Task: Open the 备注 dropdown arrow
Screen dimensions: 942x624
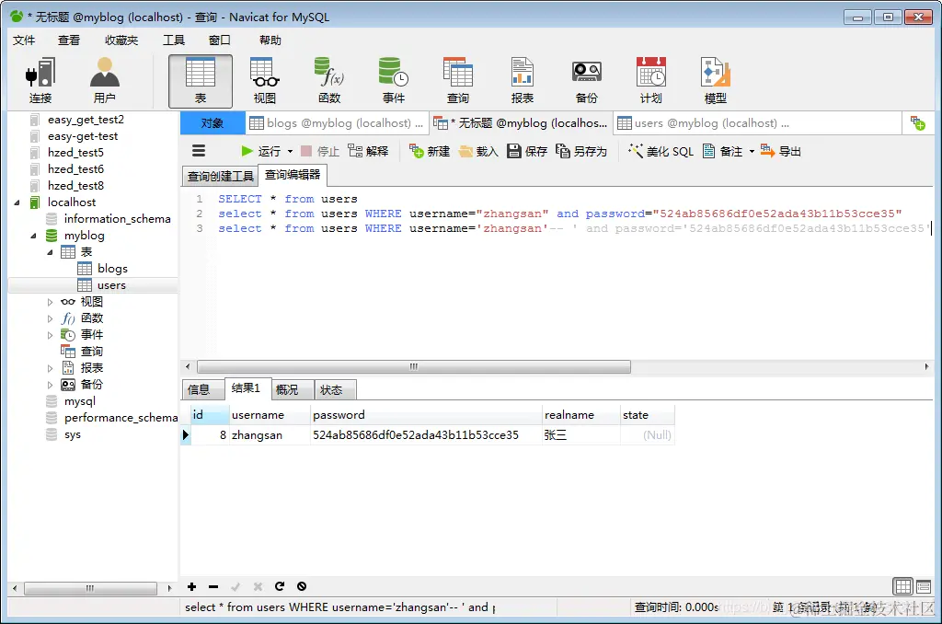Action: point(752,152)
